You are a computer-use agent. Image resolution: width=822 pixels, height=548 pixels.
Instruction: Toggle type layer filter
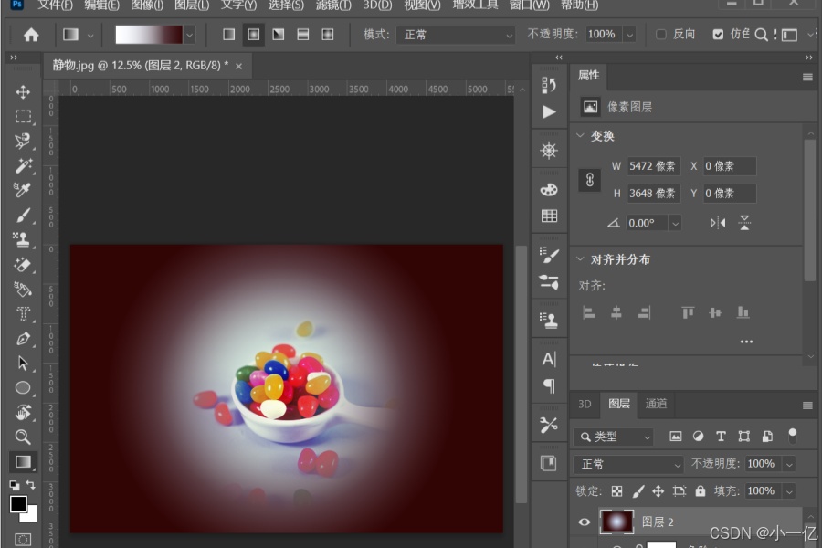click(x=721, y=437)
